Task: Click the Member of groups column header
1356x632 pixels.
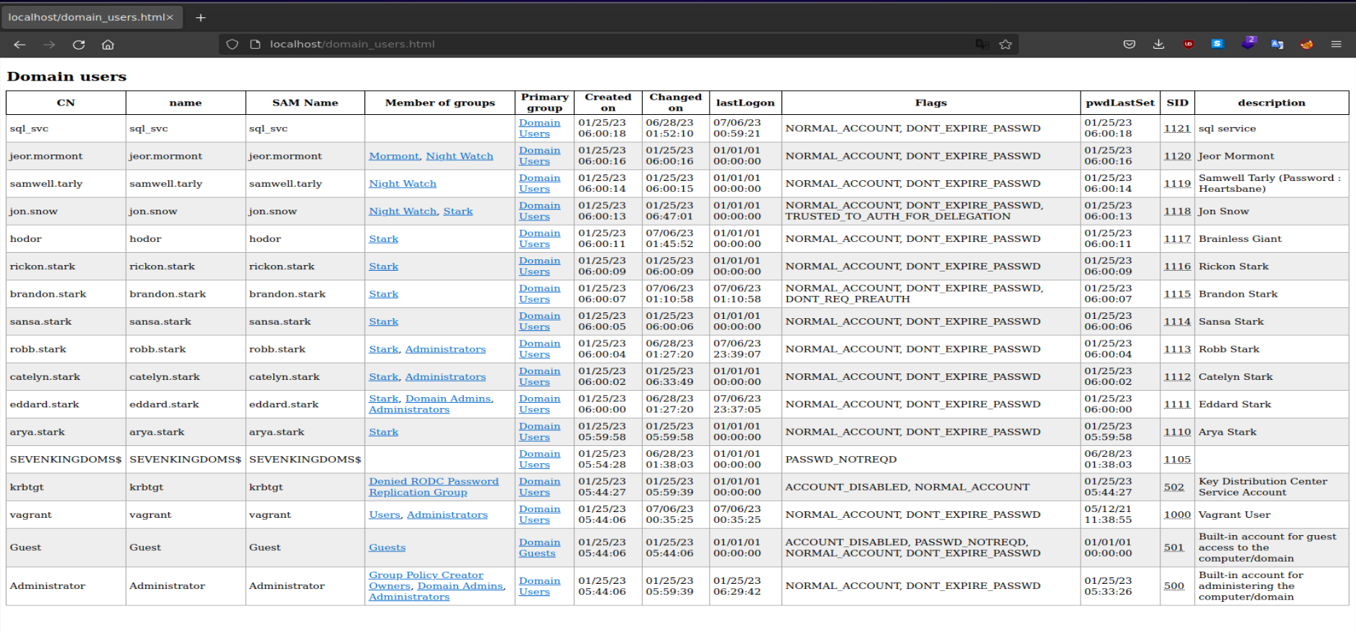Action: 440,103
